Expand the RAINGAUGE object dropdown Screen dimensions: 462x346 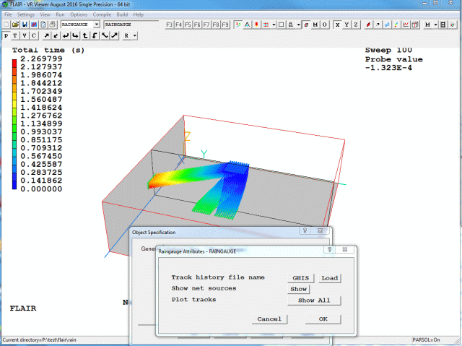point(97,25)
